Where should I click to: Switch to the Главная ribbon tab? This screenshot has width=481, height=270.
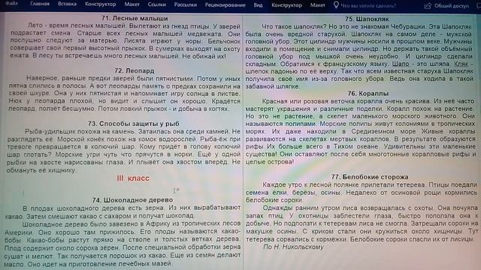40,4
